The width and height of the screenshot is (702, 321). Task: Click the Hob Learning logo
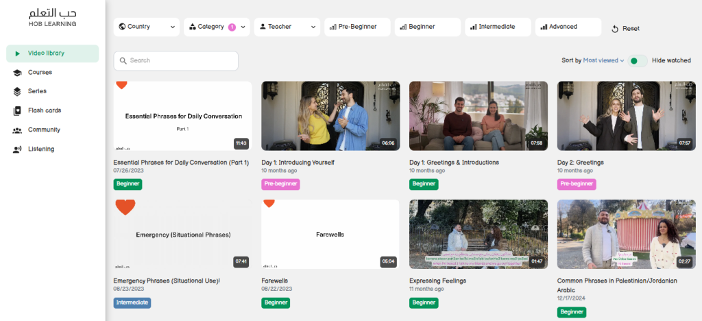(x=52, y=17)
